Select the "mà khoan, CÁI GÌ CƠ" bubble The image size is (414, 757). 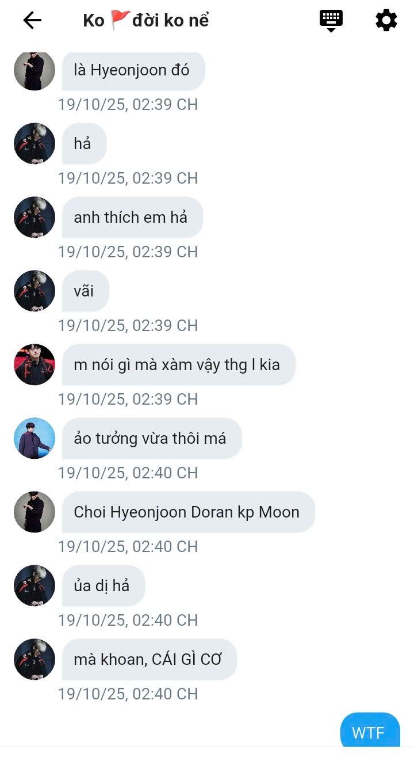pyautogui.click(x=149, y=659)
